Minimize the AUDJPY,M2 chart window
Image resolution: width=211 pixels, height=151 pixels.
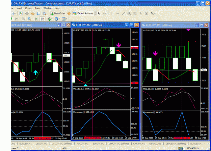[x=196, y=25]
